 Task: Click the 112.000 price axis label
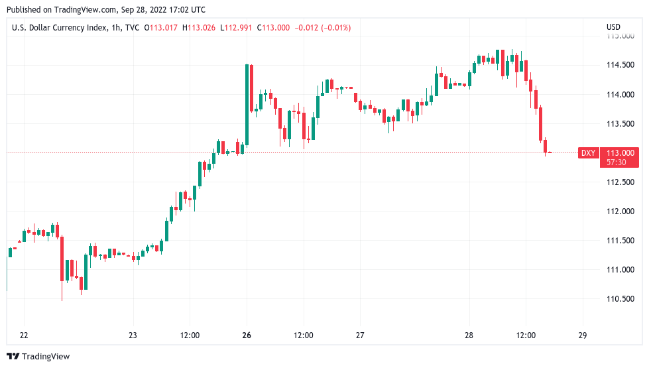click(x=620, y=212)
